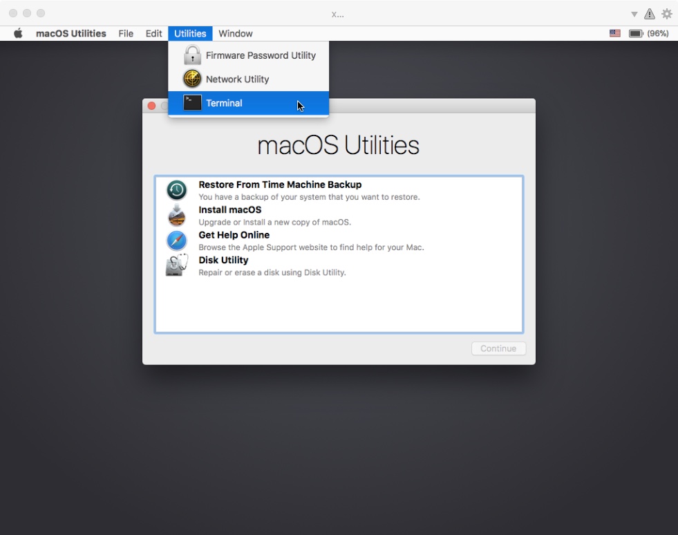Click "You have a backup of your system" text
The image size is (678, 535).
click(x=309, y=197)
